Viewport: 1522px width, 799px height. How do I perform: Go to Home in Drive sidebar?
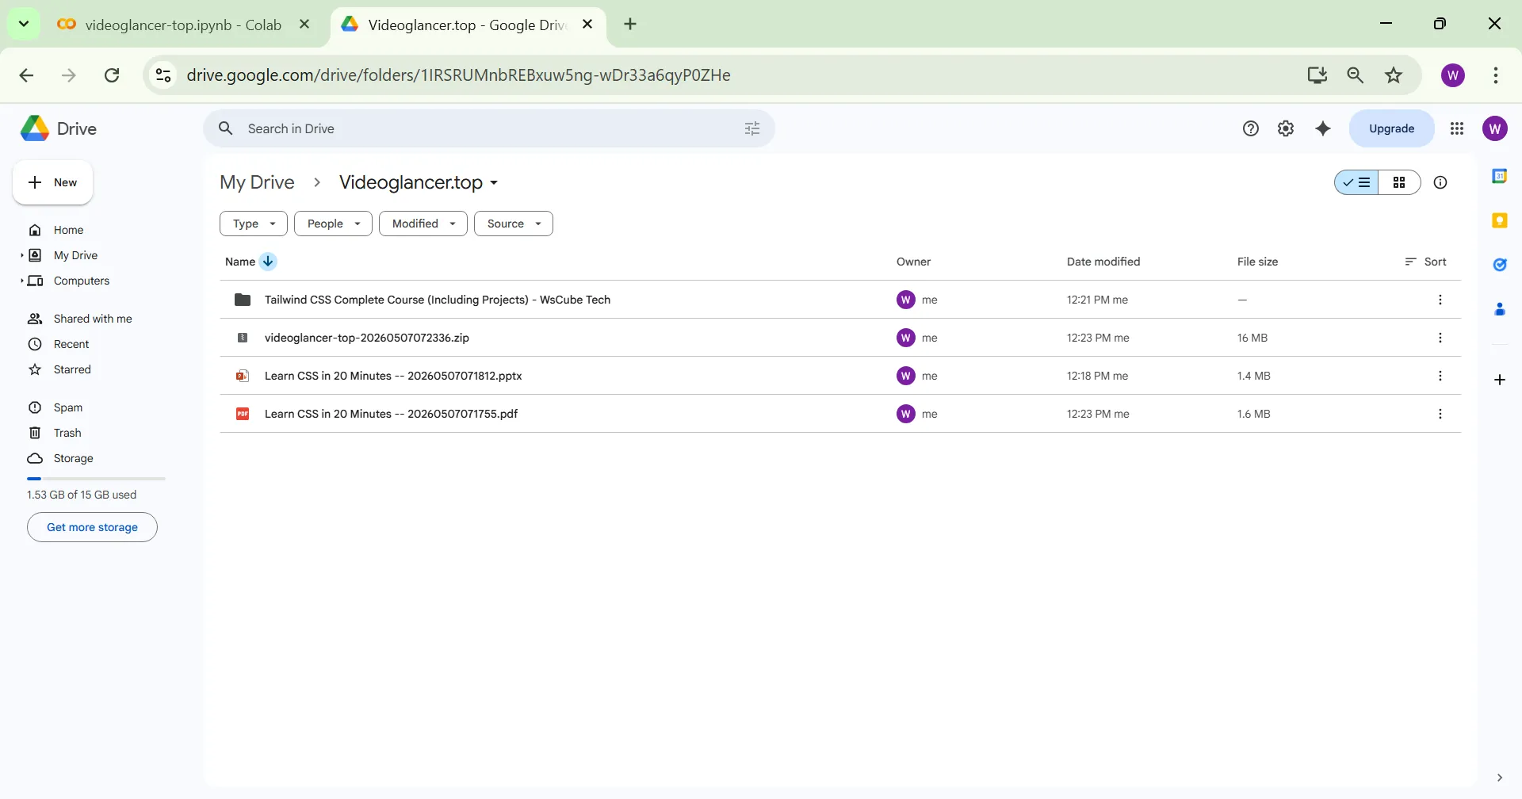click(x=68, y=230)
